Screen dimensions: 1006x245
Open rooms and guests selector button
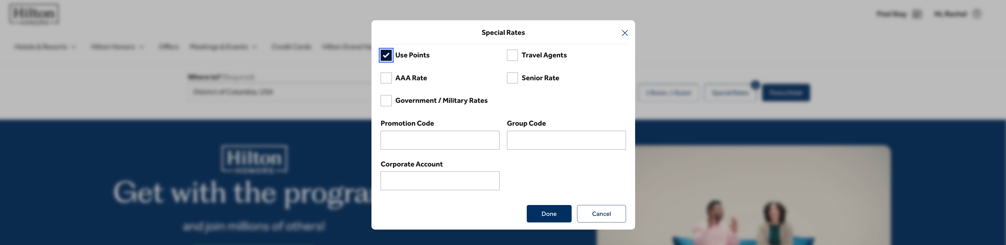coord(668,93)
